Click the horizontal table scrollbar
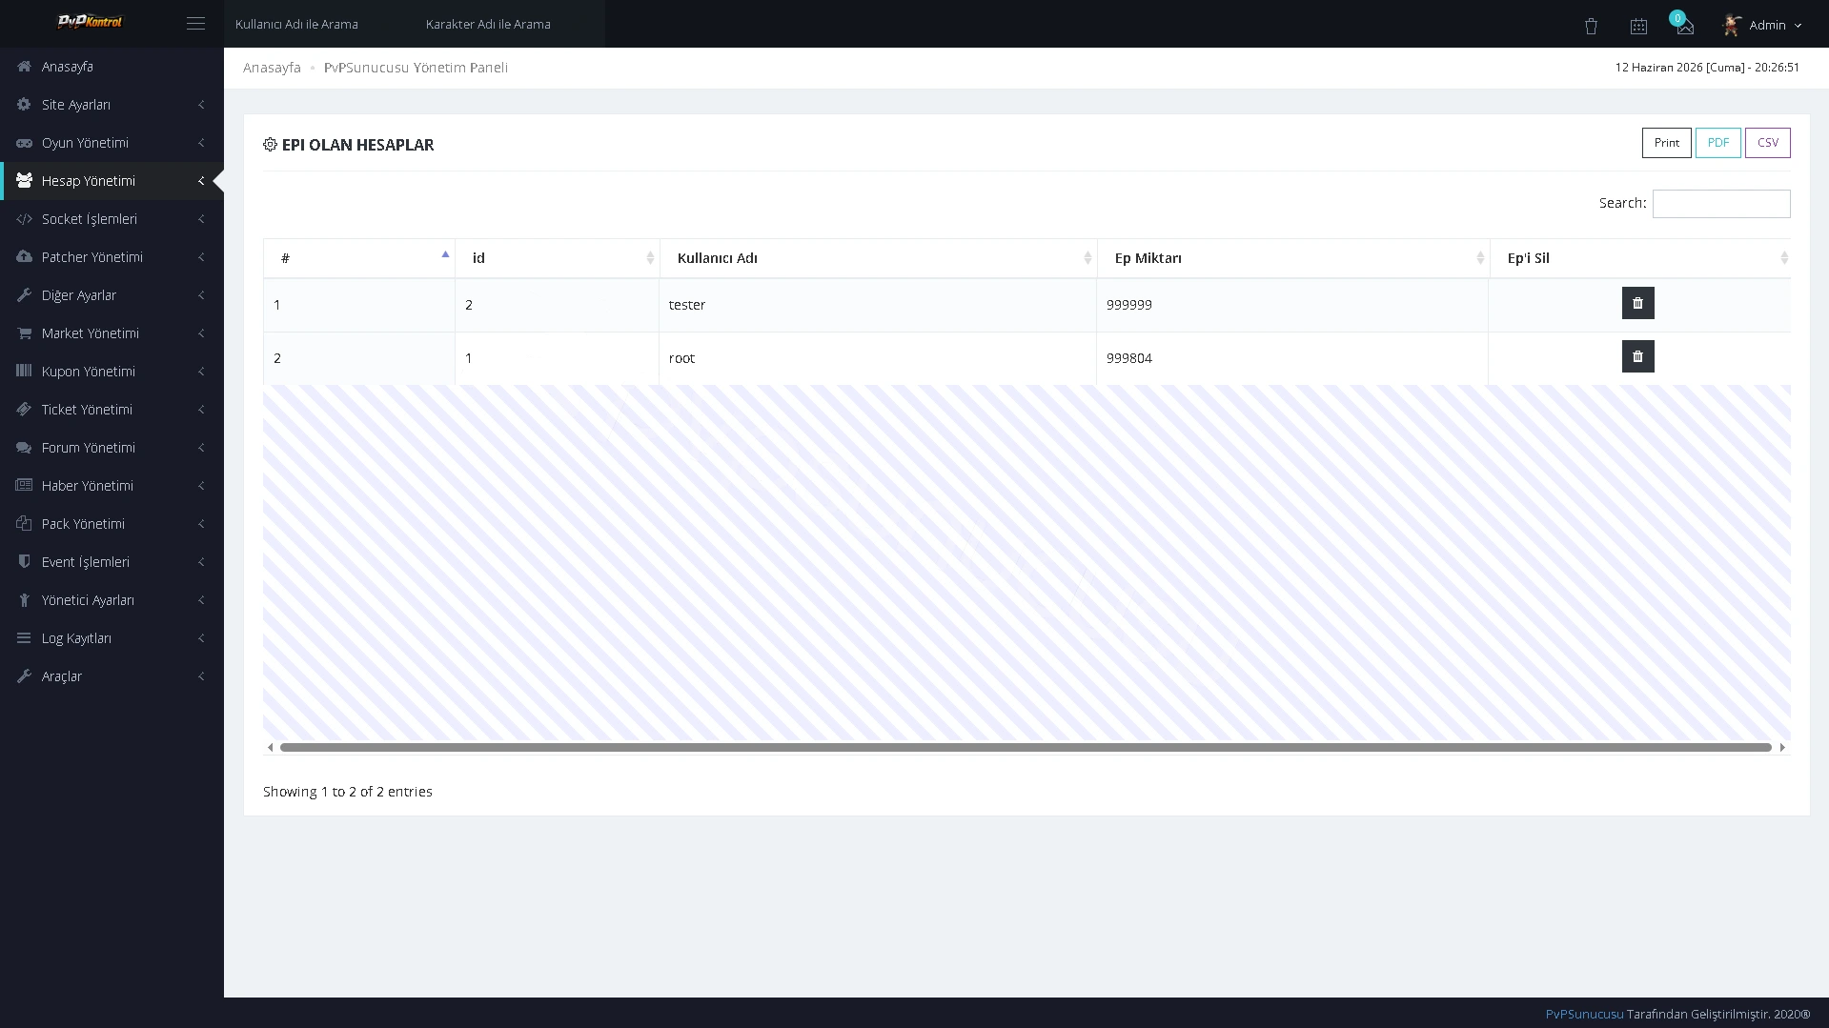1829x1028 pixels. point(1026,747)
